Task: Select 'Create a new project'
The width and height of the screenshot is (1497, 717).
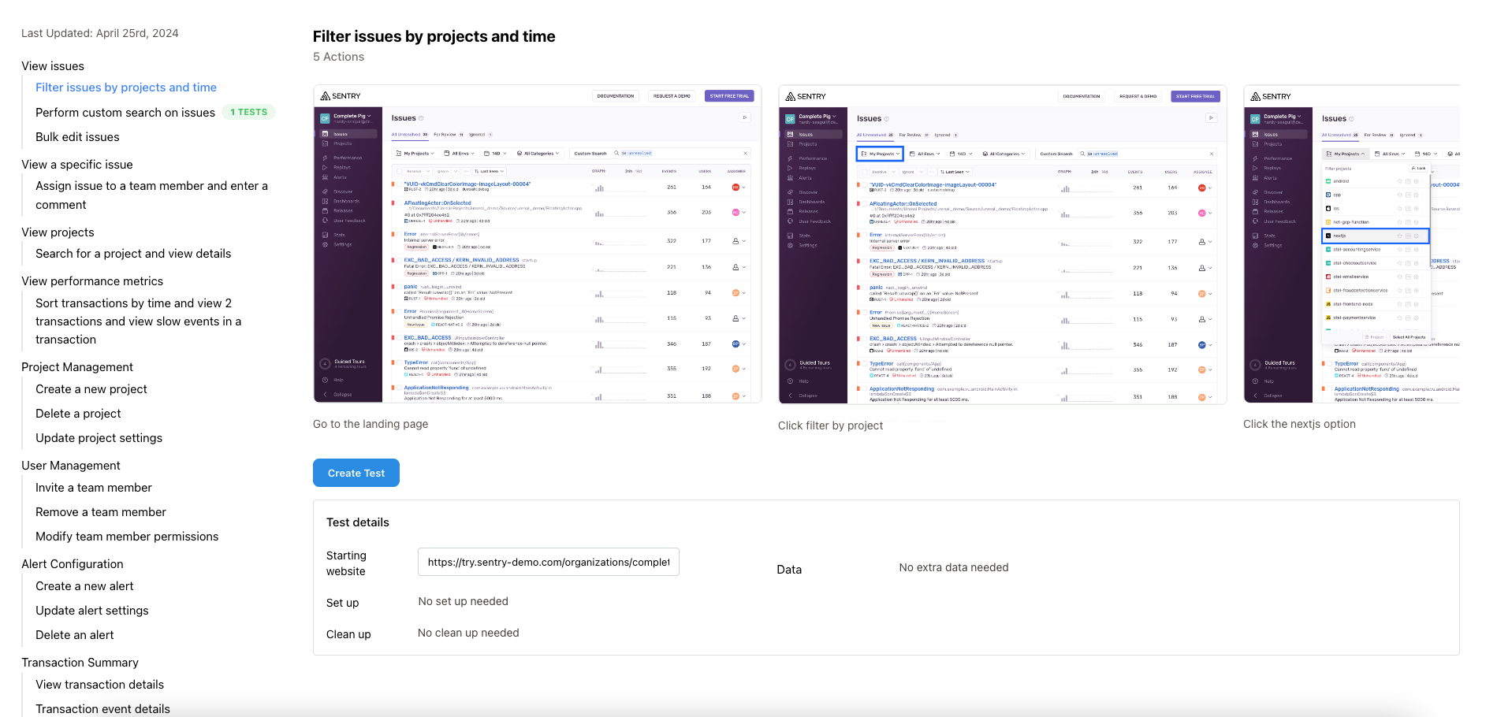Action: pos(91,389)
